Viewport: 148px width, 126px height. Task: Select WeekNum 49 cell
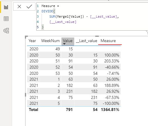pos(58,49)
